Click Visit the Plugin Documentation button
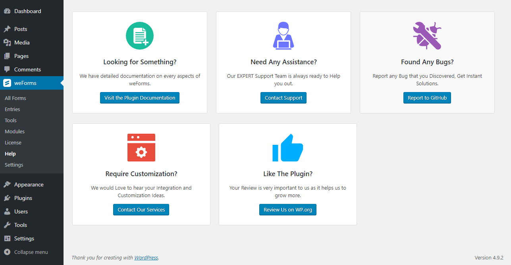This screenshot has height=265, width=511. click(x=140, y=98)
